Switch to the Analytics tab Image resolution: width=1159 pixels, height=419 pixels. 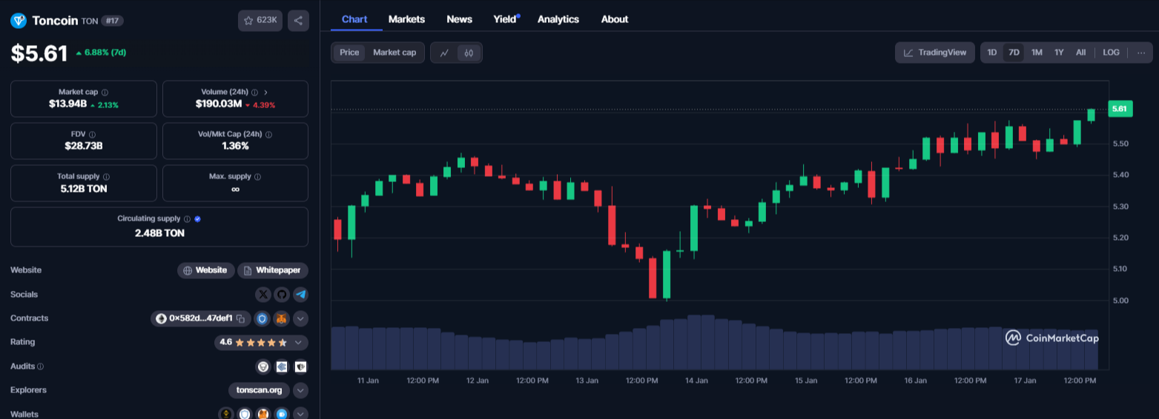coord(558,19)
